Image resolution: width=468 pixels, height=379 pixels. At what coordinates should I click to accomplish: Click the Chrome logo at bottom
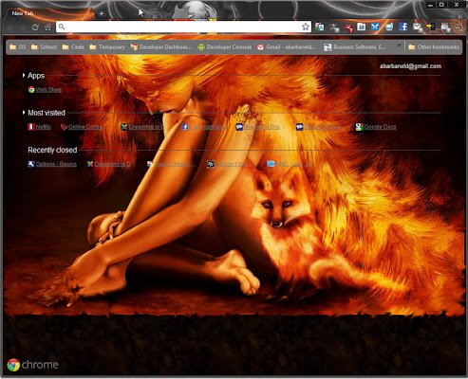32,365
